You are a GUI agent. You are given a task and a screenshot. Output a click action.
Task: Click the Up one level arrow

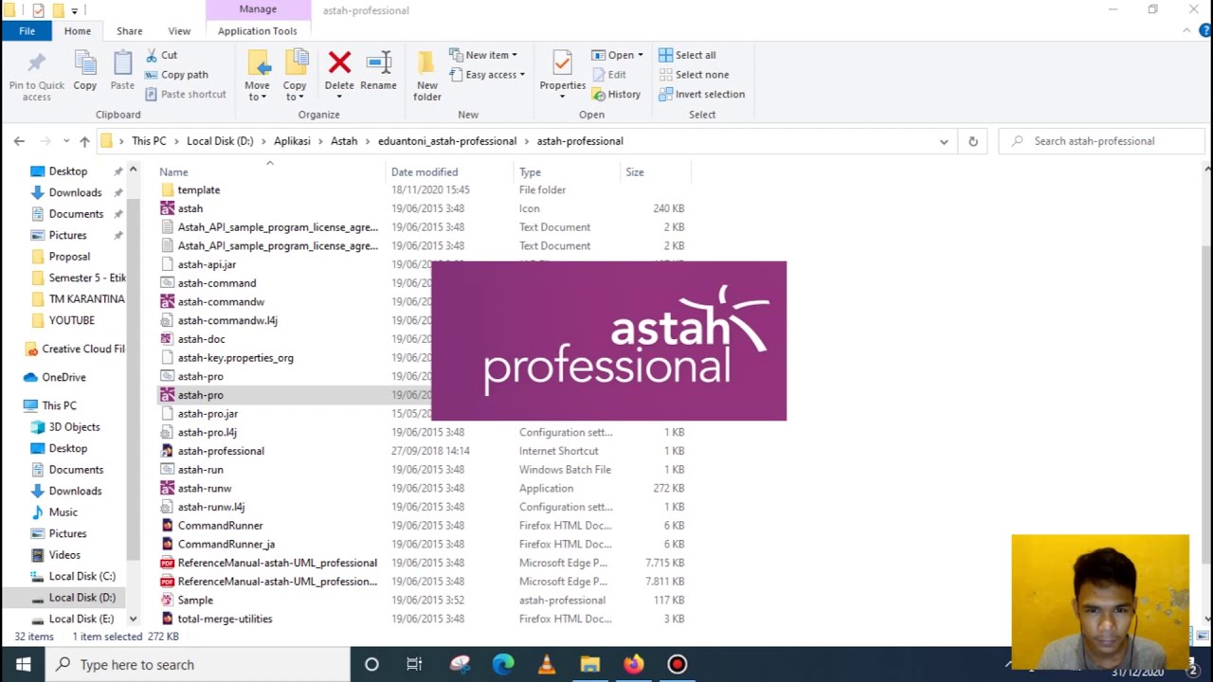[x=84, y=141]
